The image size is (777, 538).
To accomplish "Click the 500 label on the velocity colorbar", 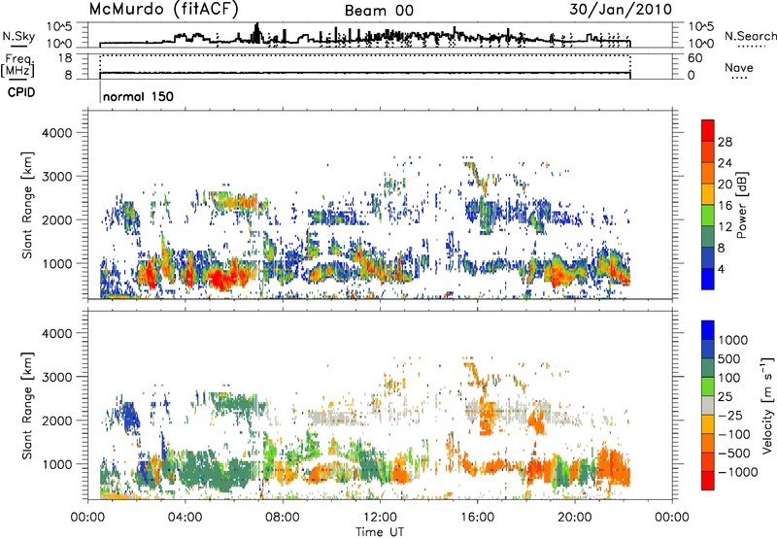I will [729, 358].
